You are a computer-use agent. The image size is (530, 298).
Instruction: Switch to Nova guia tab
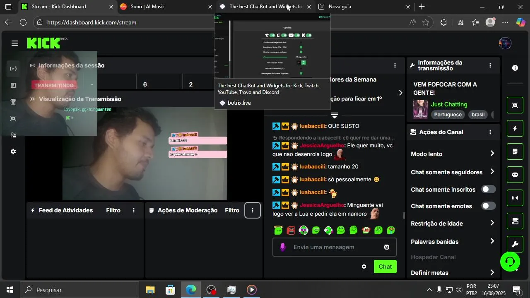tap(364, 7)
